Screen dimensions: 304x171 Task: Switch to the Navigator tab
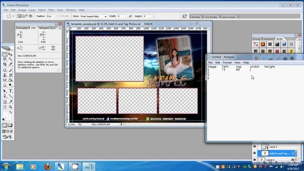point(23,28)
